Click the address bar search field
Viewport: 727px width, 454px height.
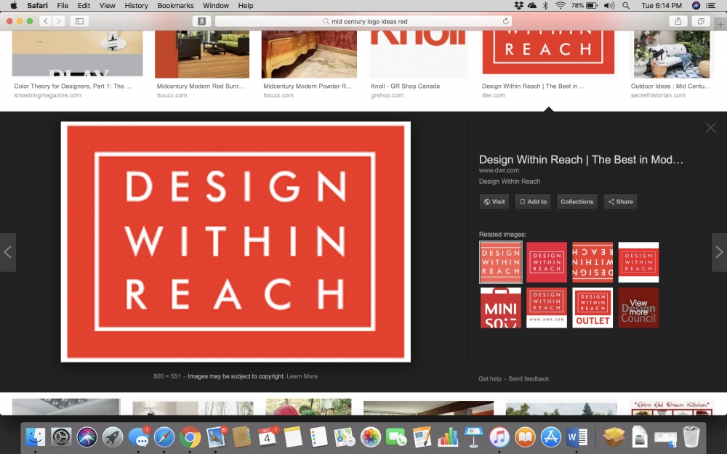(x=362, y=22)
